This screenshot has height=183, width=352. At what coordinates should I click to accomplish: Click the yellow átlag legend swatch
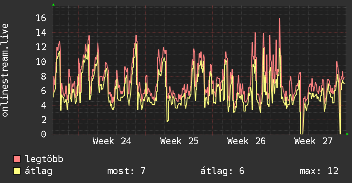point(17,171)
